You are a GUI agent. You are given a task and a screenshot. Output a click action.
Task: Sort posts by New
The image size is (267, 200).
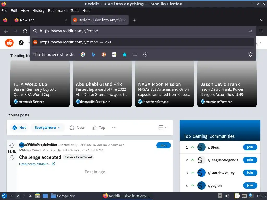[x=77, y=128]
